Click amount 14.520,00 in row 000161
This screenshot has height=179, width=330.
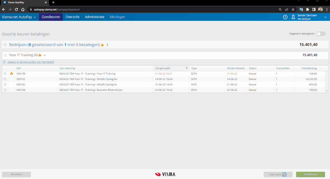311,79
